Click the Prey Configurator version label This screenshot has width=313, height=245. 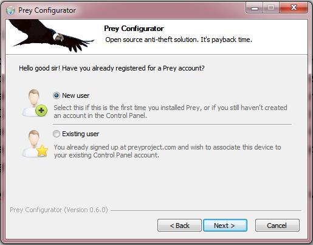(x=59, y=210)
